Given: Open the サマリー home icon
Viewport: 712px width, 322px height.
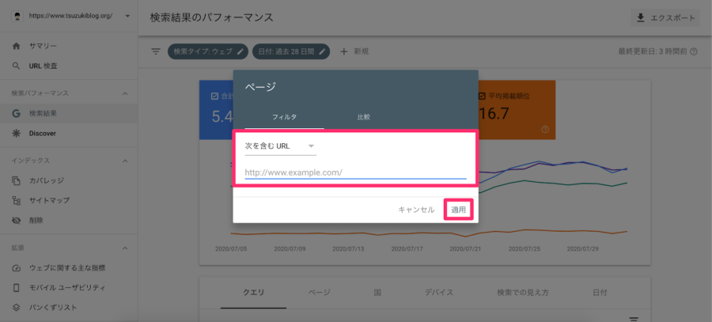Looking at the screenshot, I should 17,46.
